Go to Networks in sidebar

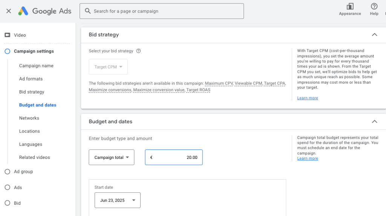(29, 118)
